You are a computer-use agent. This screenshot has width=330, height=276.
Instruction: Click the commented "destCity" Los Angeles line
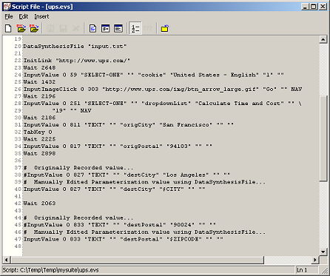[127, 175]
